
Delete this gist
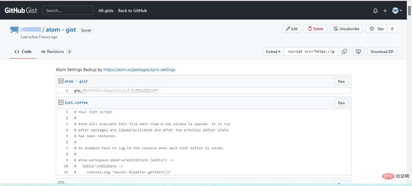pos(315,29)
